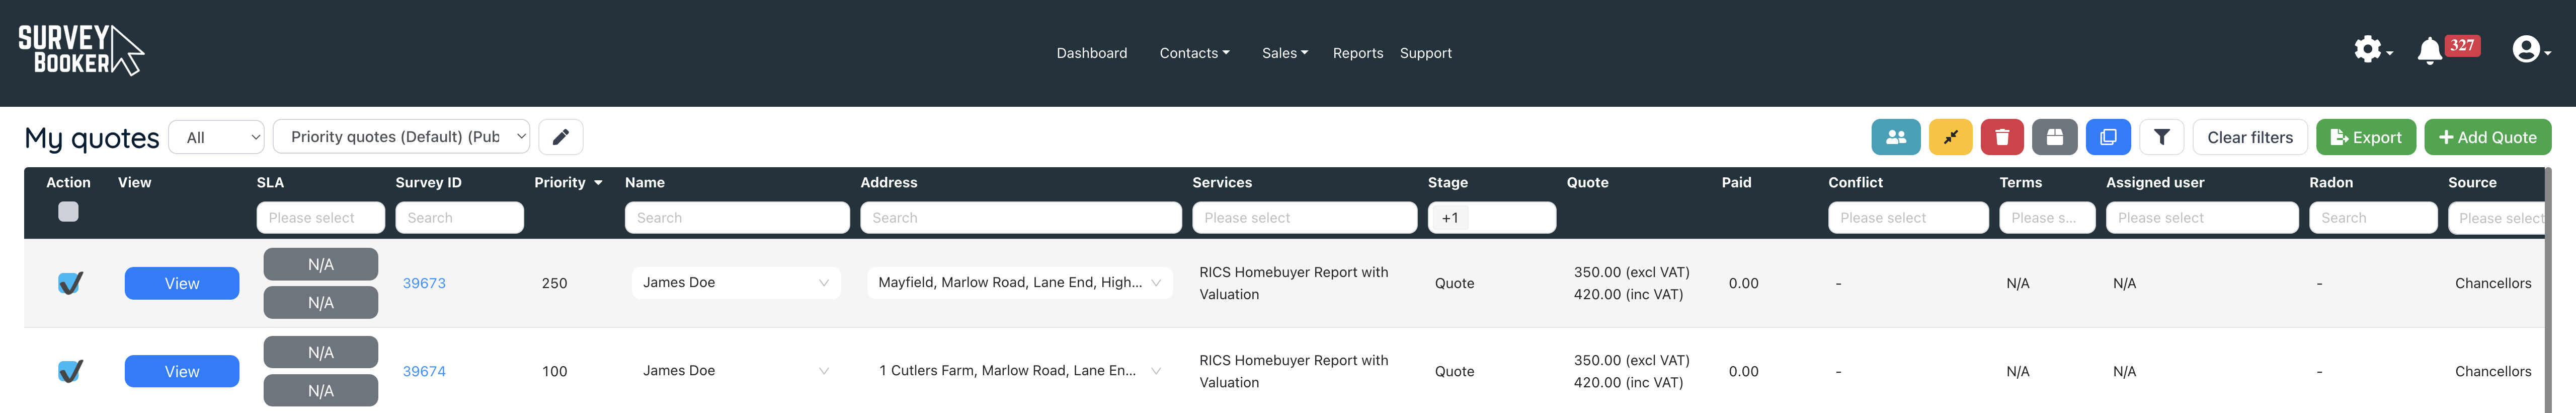
Task: Click the blue duplicate quotes icon
Action: pyautogui.click(x=2107, y=137)
